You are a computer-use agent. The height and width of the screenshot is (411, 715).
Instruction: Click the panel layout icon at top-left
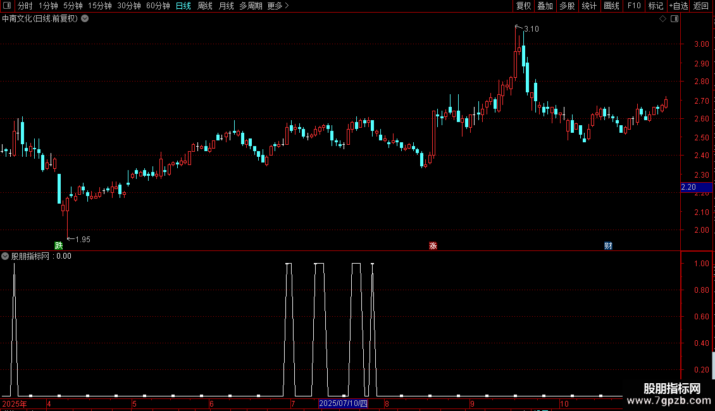pos(7,6)
